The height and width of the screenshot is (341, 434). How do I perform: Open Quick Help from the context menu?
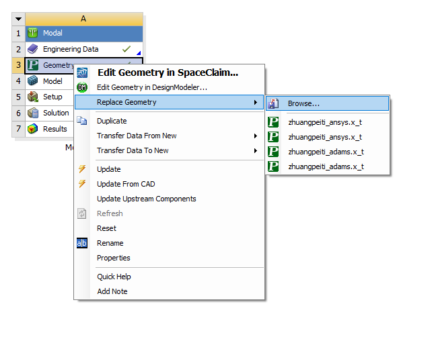pyautogui.click(x=169, y=277)
